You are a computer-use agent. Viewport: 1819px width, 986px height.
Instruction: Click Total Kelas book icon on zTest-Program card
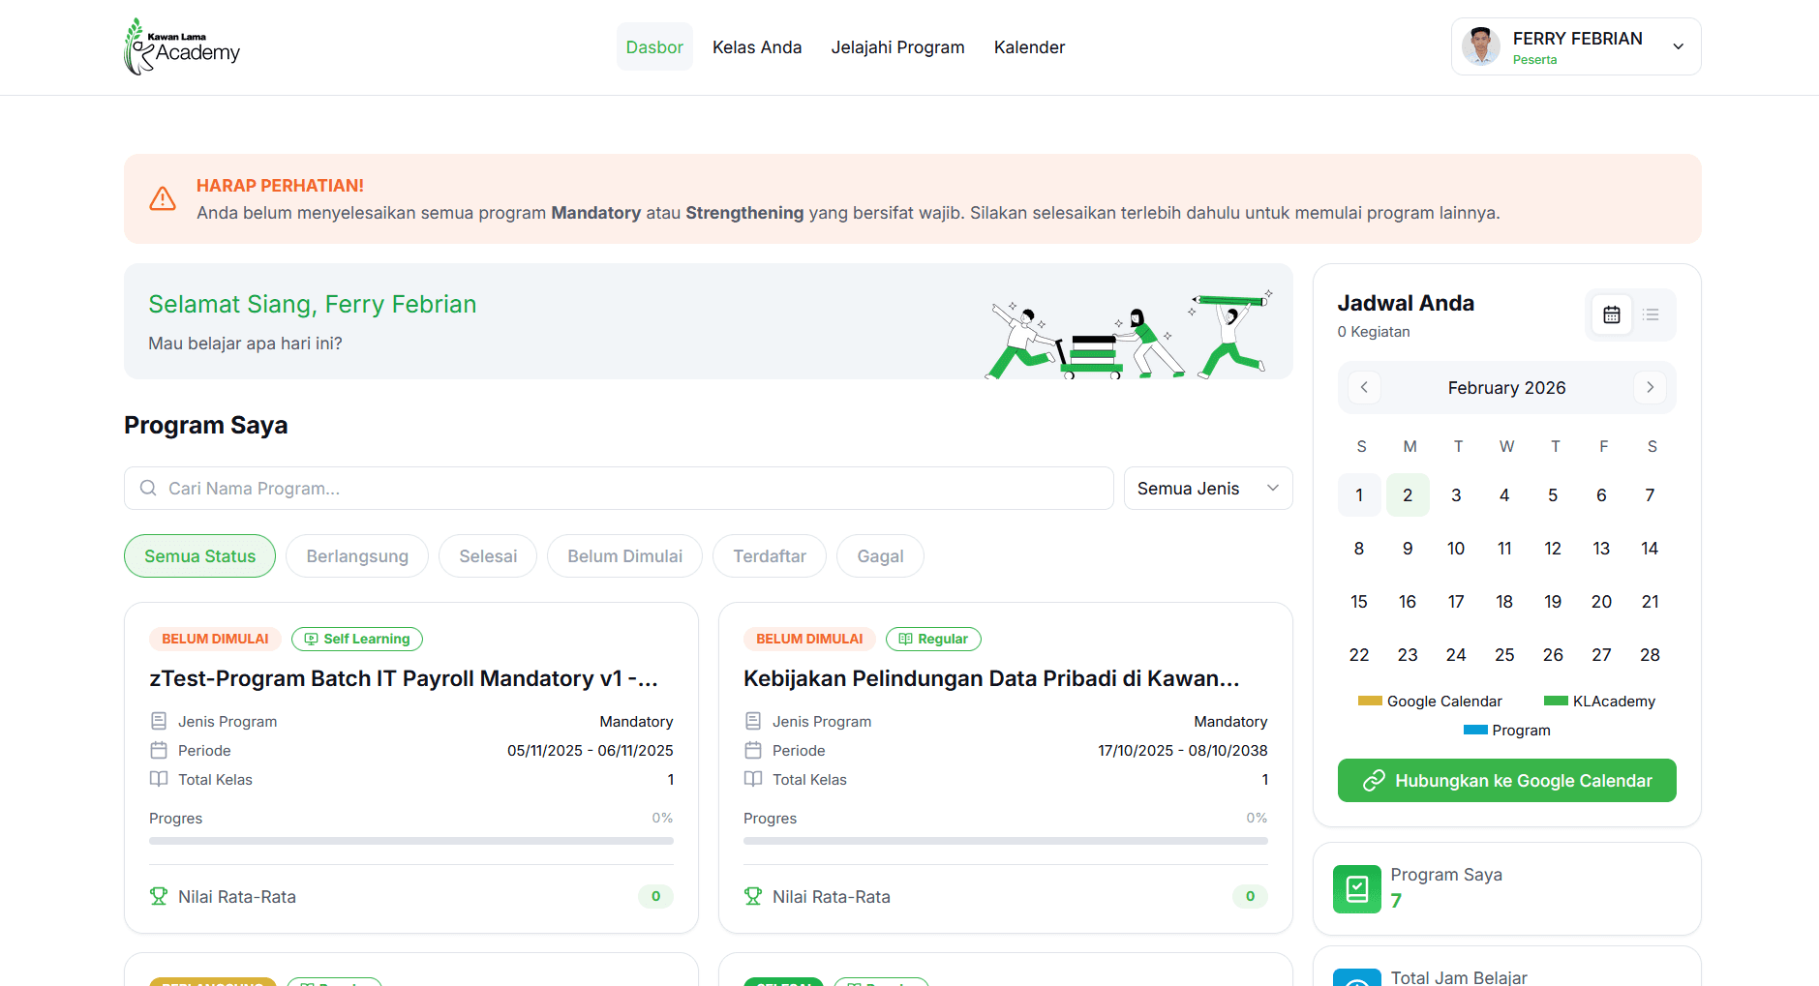pos(159,779)
